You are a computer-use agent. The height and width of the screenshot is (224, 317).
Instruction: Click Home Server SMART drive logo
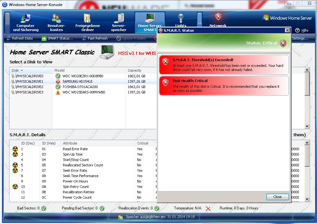coord(107,52)
